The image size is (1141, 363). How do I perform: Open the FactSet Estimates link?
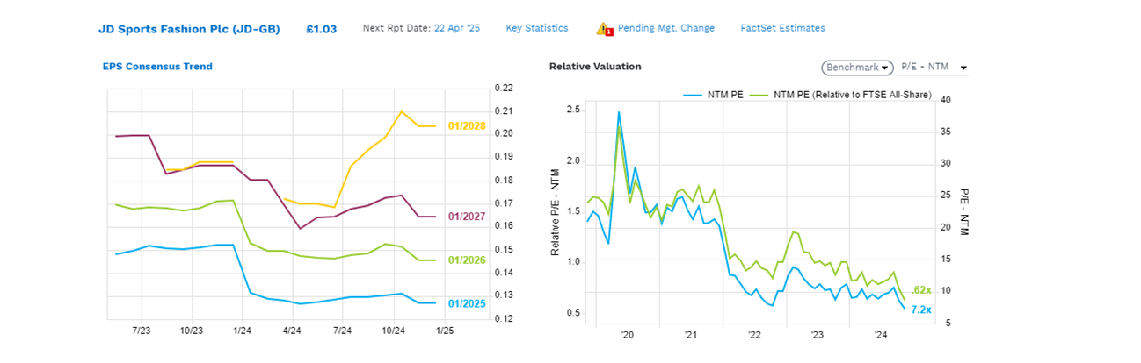(x=782, y=28)
